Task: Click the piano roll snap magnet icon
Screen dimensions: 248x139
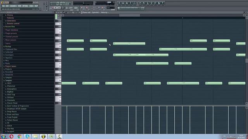Action: [61, 13]
